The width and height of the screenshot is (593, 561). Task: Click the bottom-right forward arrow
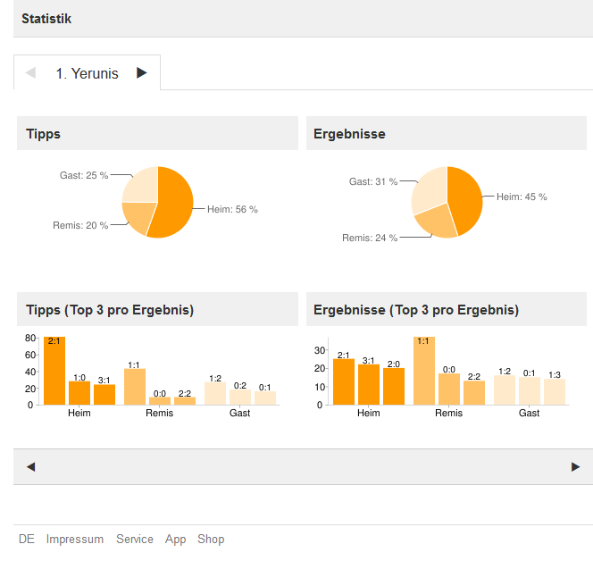tap(575, 466)
